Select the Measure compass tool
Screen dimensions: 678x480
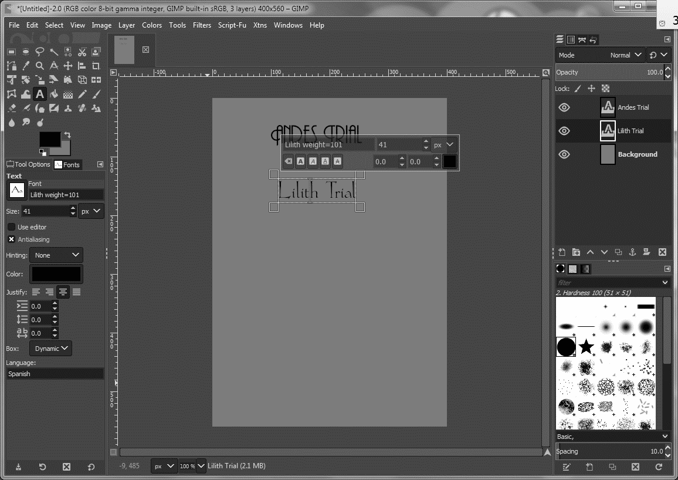54,66
